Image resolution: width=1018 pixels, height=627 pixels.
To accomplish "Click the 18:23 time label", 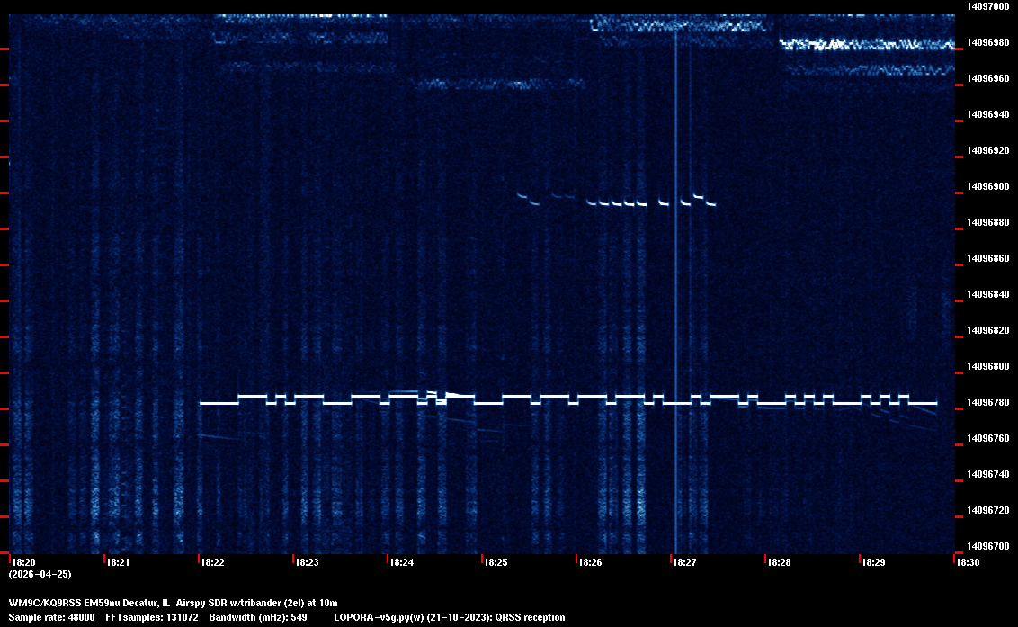I will (x=307, y=562).
